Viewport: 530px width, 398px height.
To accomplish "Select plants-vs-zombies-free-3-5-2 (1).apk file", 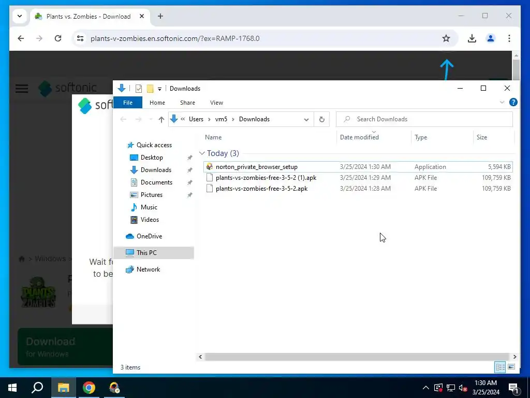I will (358, 178).
